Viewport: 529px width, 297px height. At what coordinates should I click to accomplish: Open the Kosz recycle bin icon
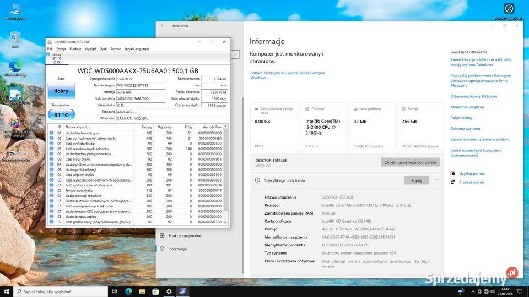click(x=15, y=40)
